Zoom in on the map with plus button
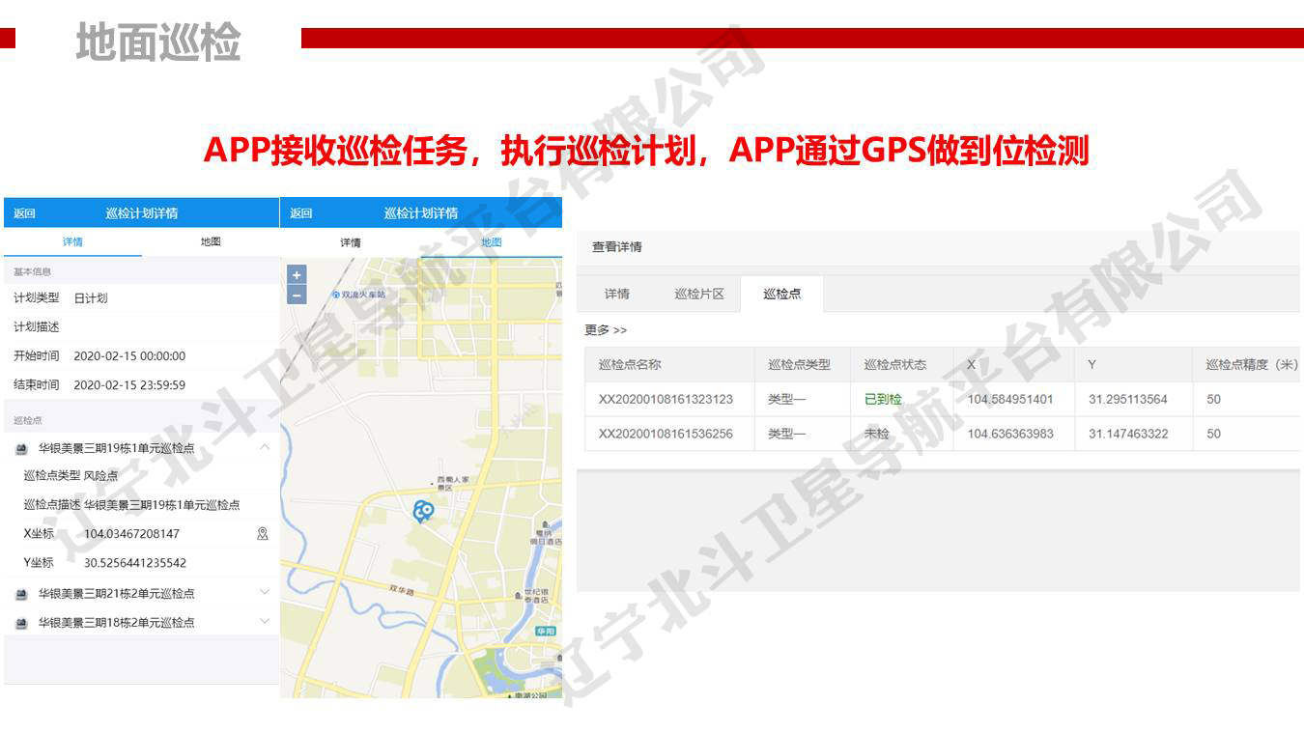Image resolution: width=1304 pixels, height=733 pixels. coord(297,275)
